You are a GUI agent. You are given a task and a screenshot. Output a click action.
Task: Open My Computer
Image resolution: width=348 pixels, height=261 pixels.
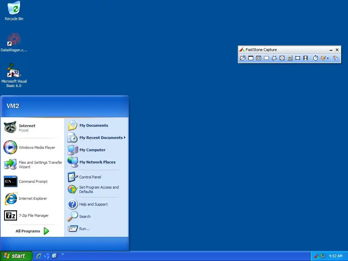[97, 150]
